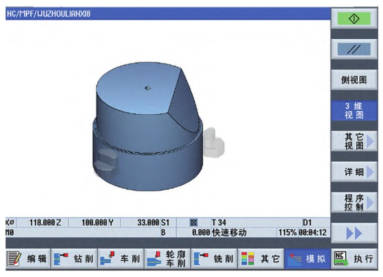
Task: Toggle the spindle status symbol beside S1
Action: tap(193, 222)
